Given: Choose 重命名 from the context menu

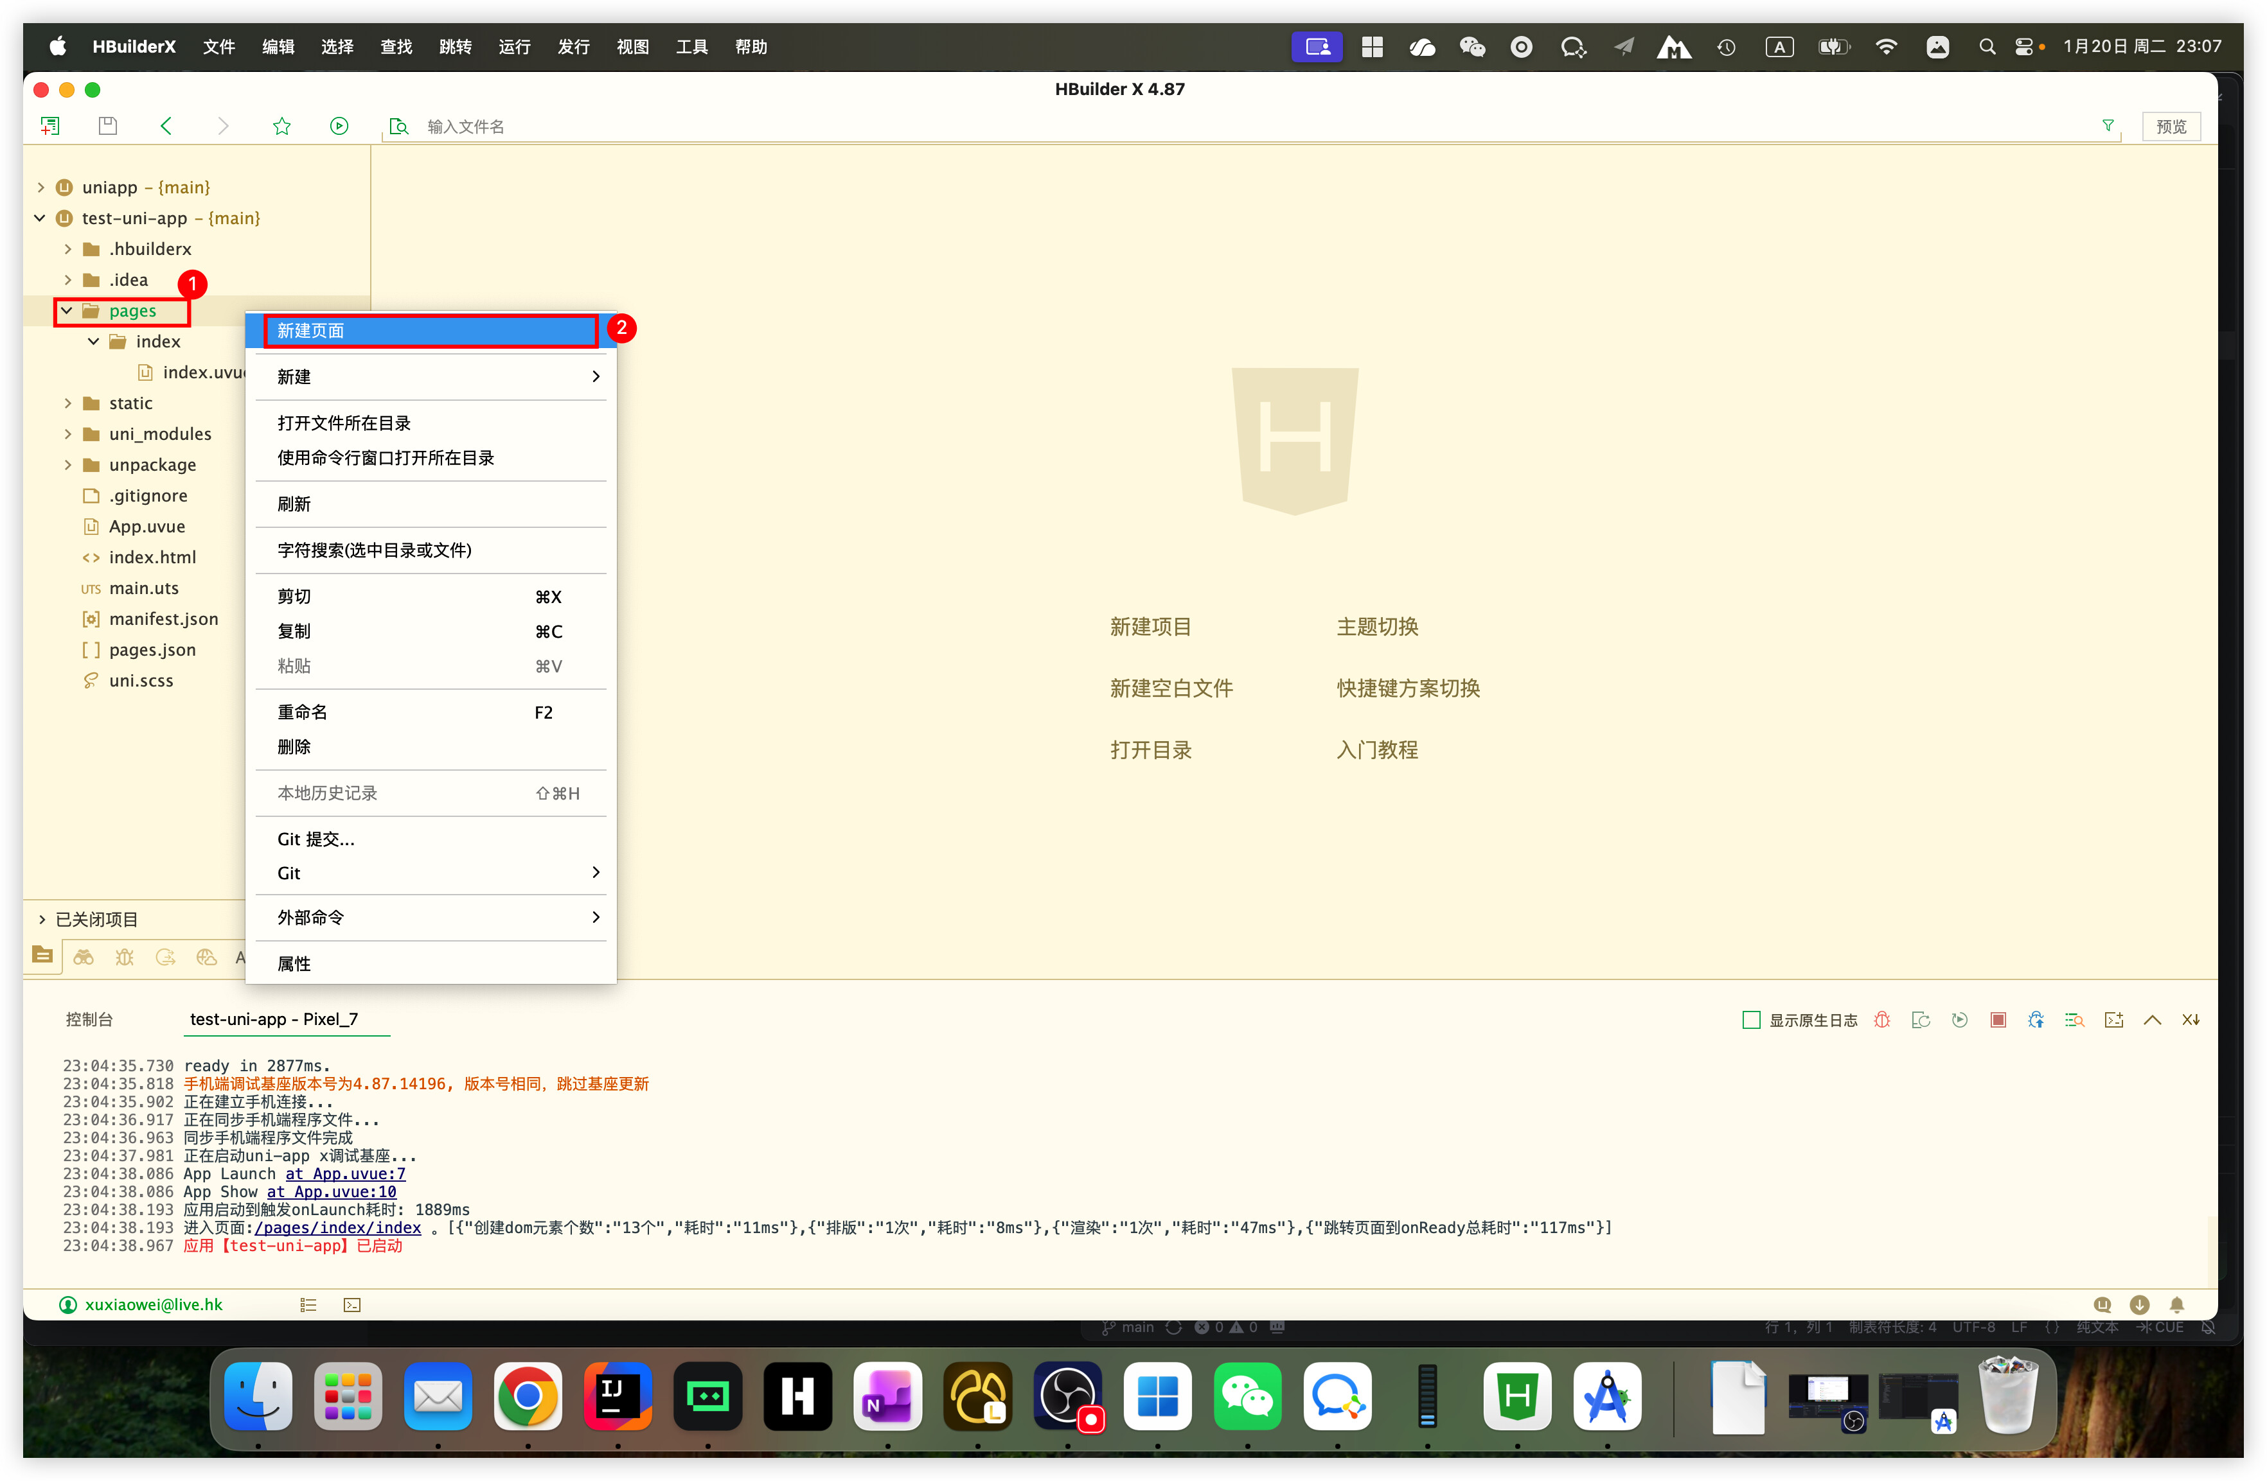Looking at the screenshot, I should (302, 712).
